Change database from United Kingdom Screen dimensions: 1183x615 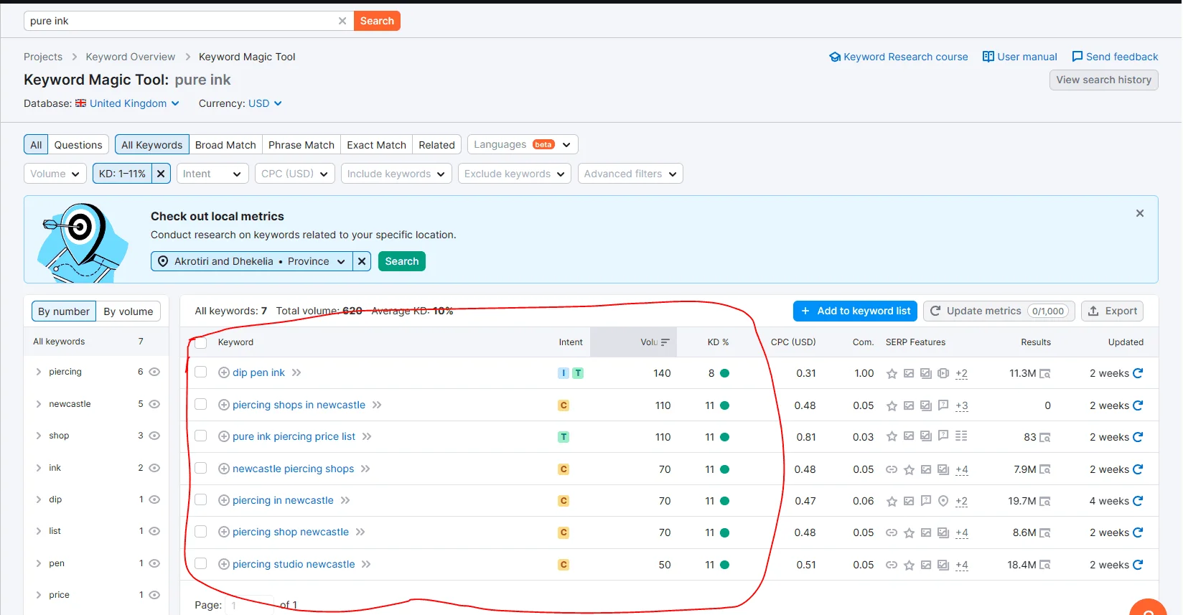point(128,103)
